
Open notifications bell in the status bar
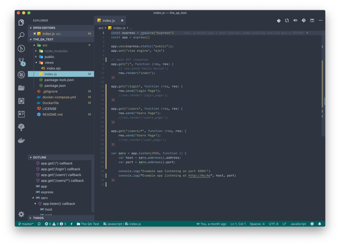pyautogui.click(x=320, y=224)
